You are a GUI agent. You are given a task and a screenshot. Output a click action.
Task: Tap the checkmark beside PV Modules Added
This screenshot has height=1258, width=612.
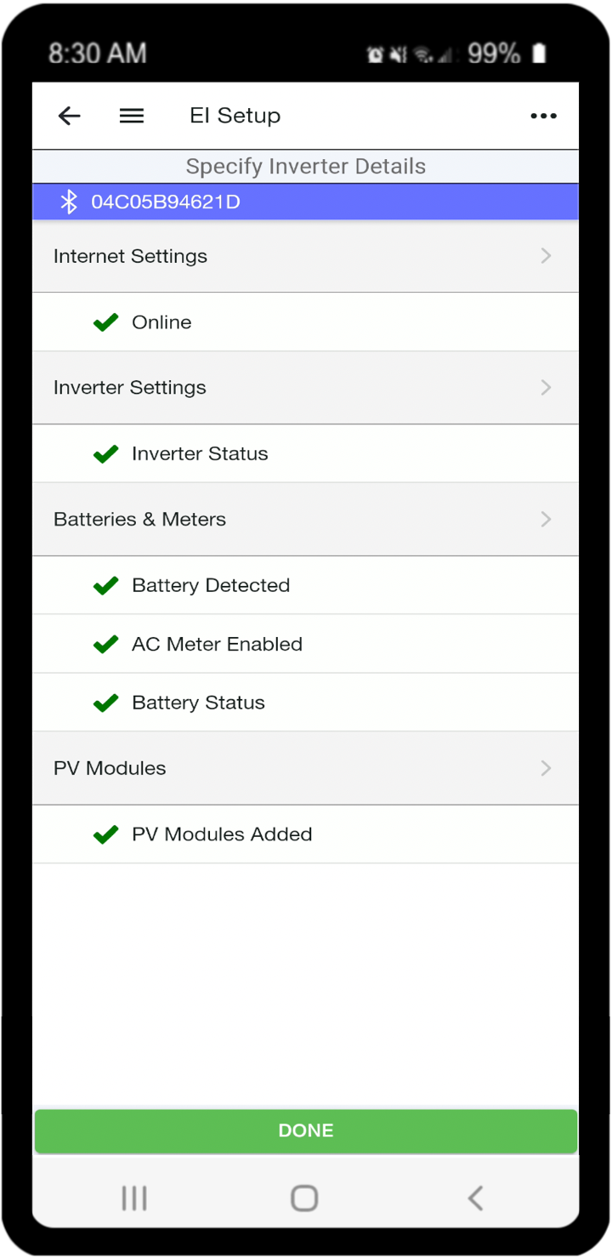point(105,834)
